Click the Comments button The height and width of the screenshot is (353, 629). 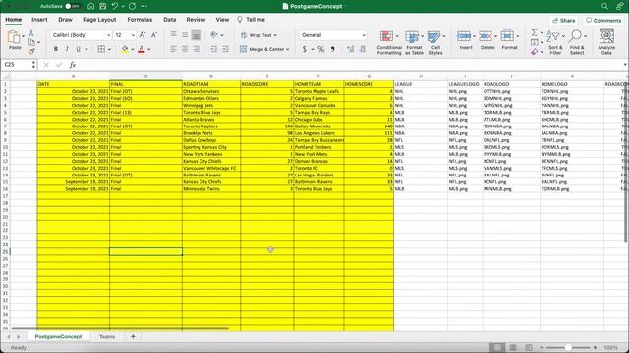[x=603, y=20]
